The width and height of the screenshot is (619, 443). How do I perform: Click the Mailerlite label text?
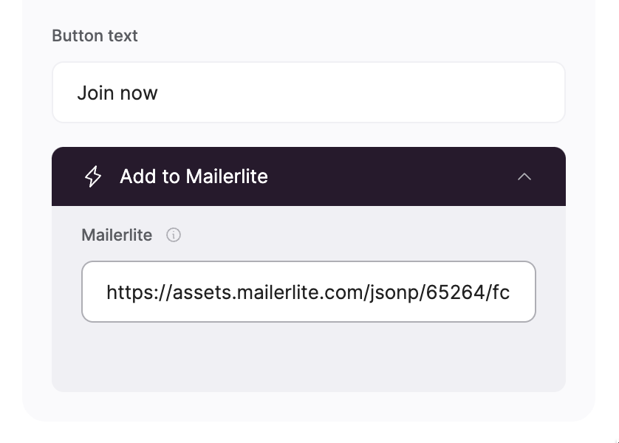click(x=117, y=235)
